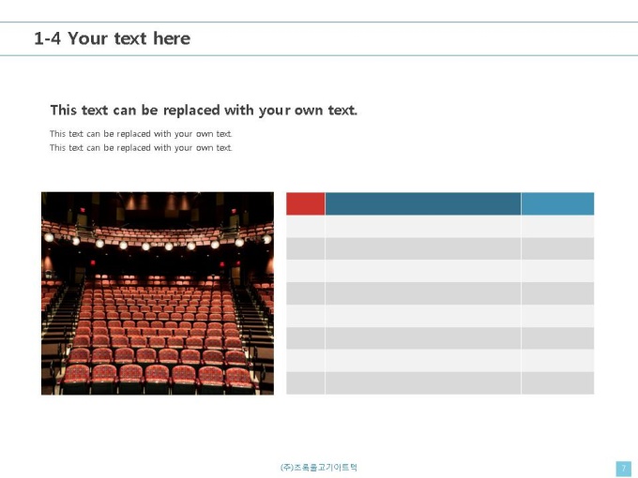Select the second small body text line

coord(141,147)
